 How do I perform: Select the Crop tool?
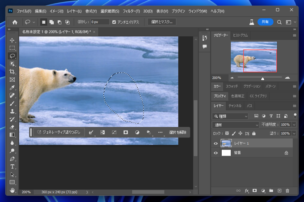tap(13, 72)
